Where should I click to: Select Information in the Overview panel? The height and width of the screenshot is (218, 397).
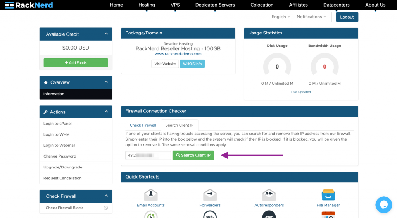tap(76, 94)
